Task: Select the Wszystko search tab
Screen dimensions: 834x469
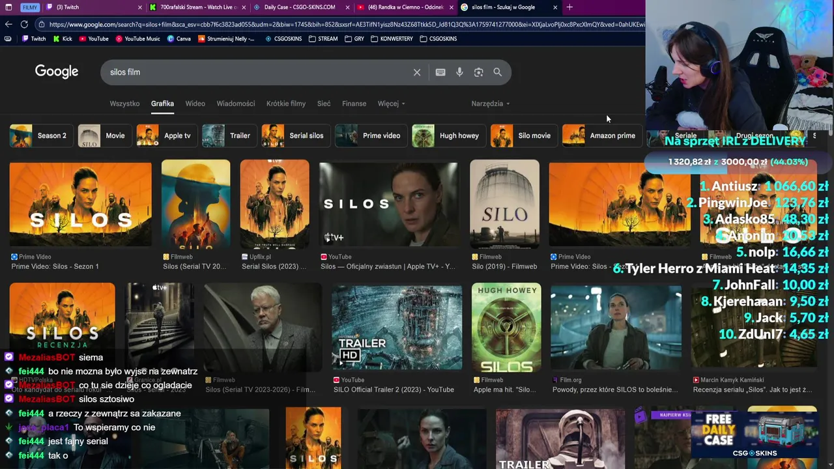Action: click(x=124, y=104)
